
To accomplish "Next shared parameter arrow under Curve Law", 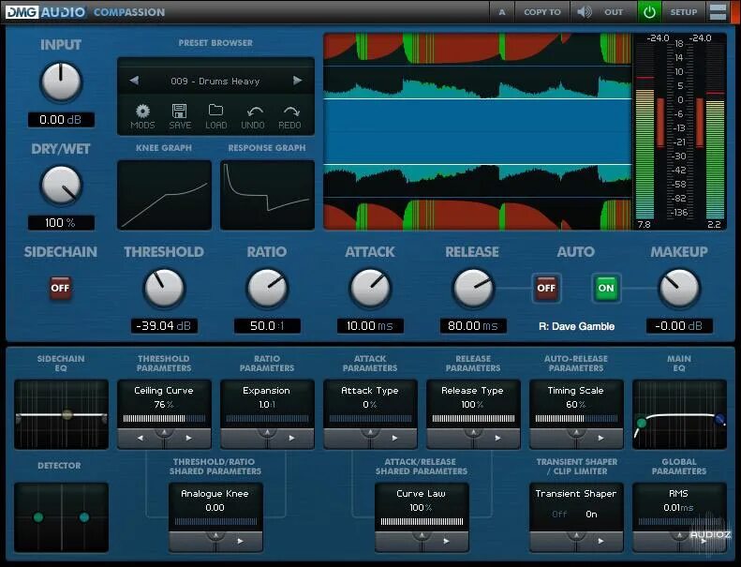I will point(446,541).
